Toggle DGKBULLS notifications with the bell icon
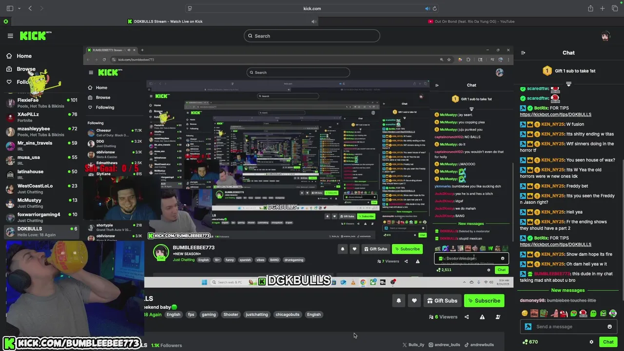This screenshot has width=624, height=351. pyautogui.click(x=398, y=301)
